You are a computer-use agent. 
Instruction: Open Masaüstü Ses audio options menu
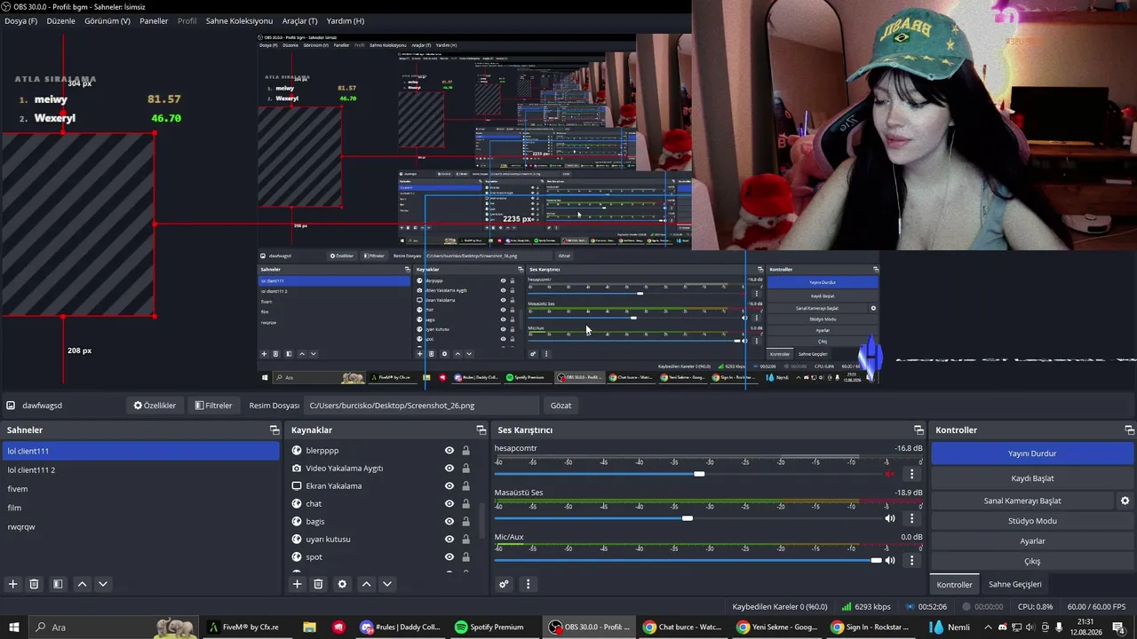911,518
